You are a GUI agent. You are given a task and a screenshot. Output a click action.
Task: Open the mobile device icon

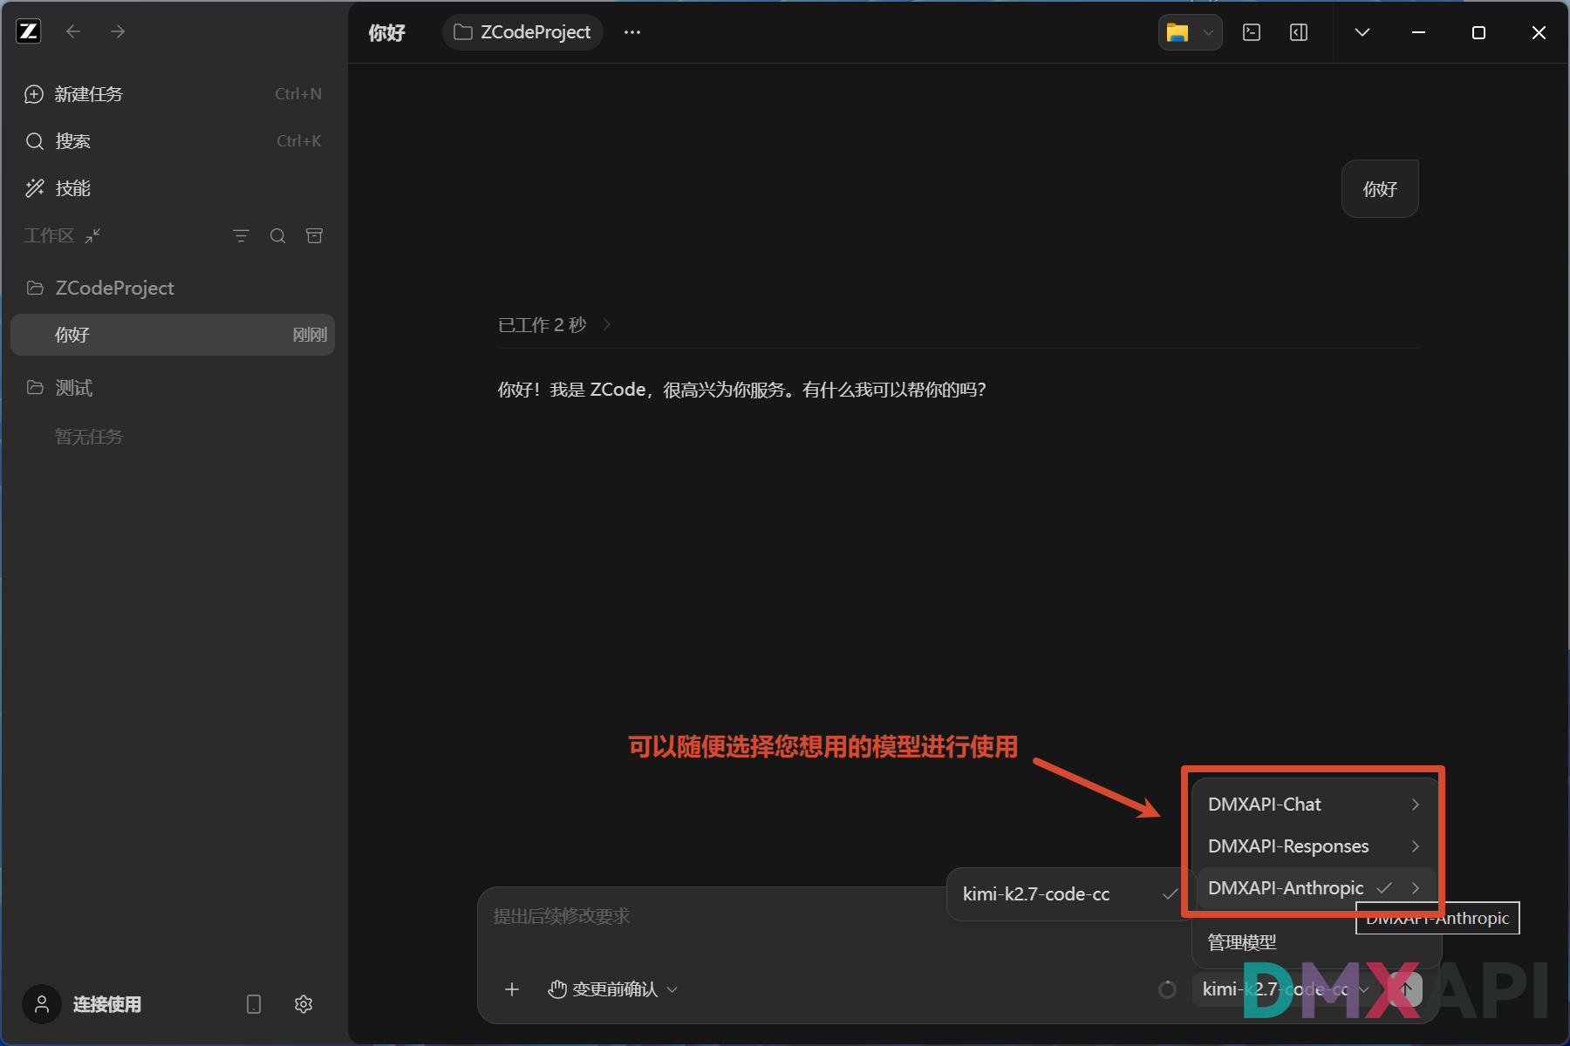pos(254,1004)
